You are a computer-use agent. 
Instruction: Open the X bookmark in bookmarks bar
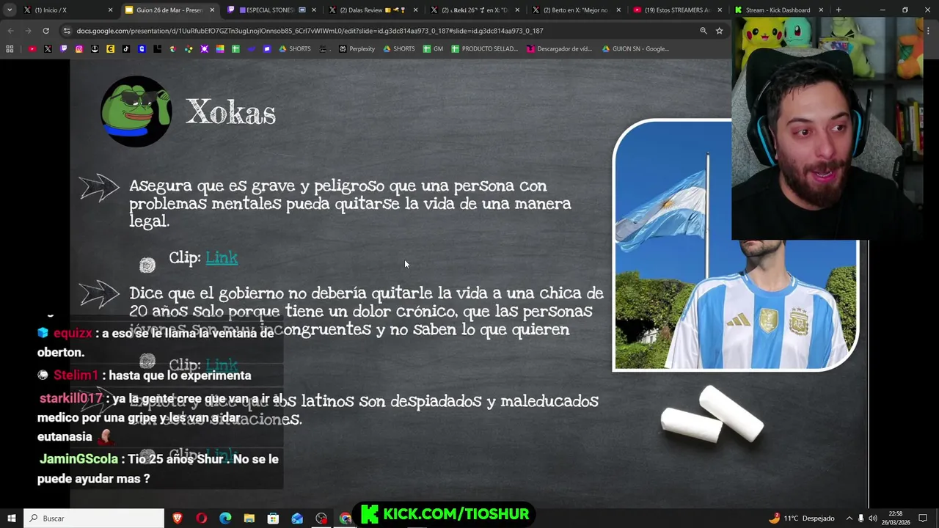tap(48, 49)
